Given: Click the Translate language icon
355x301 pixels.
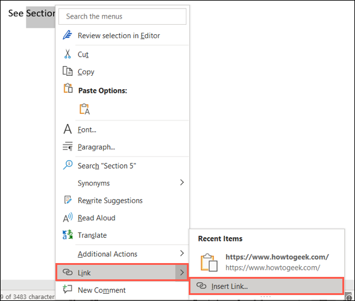Looking at the screenshot, I should (68, 235).
